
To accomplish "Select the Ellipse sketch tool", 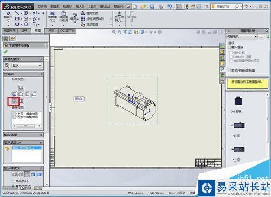I will coord(35,18).
